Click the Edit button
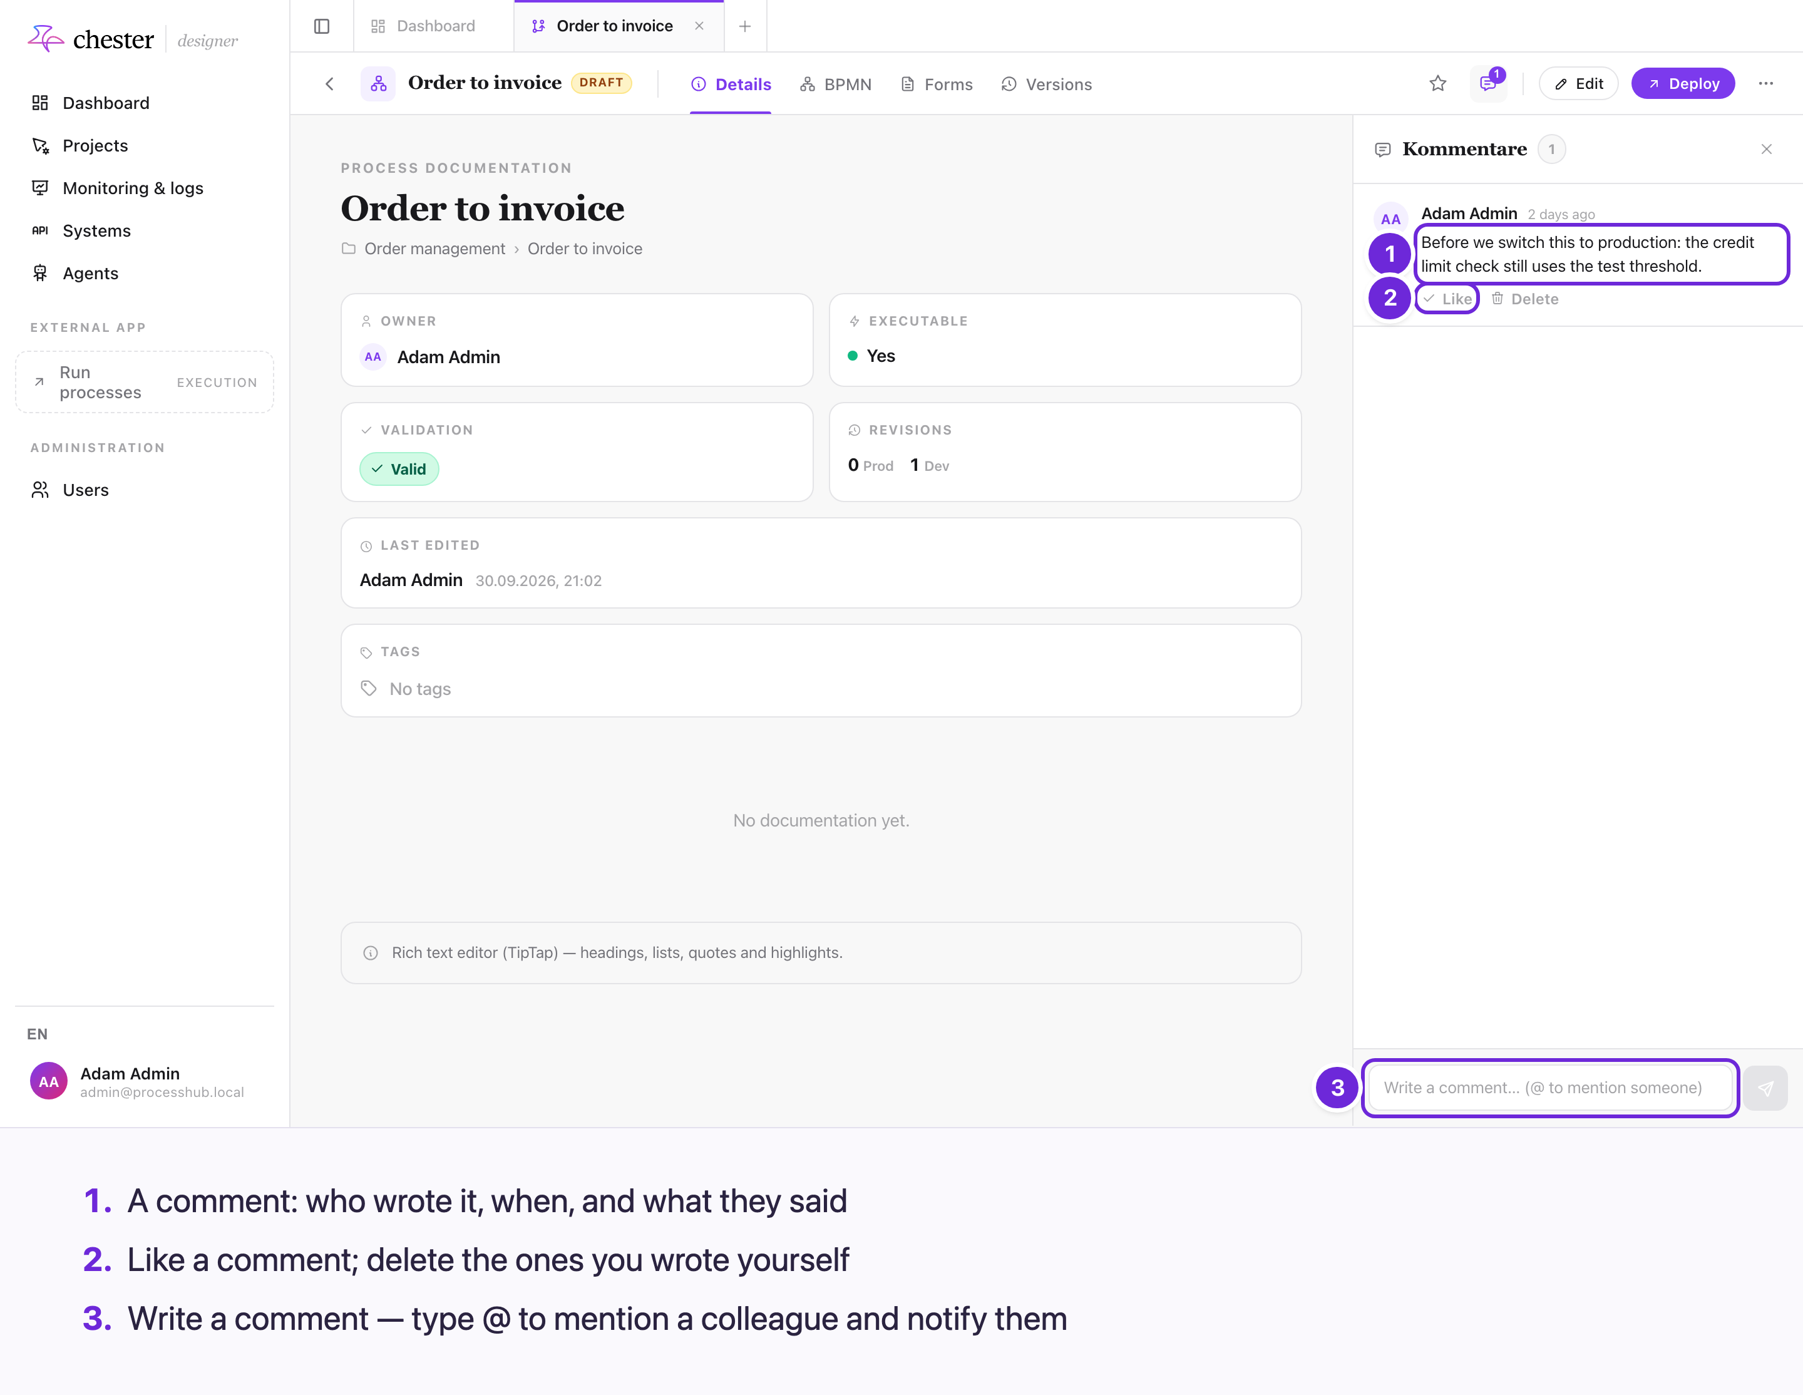 (x=1578, y=83)
